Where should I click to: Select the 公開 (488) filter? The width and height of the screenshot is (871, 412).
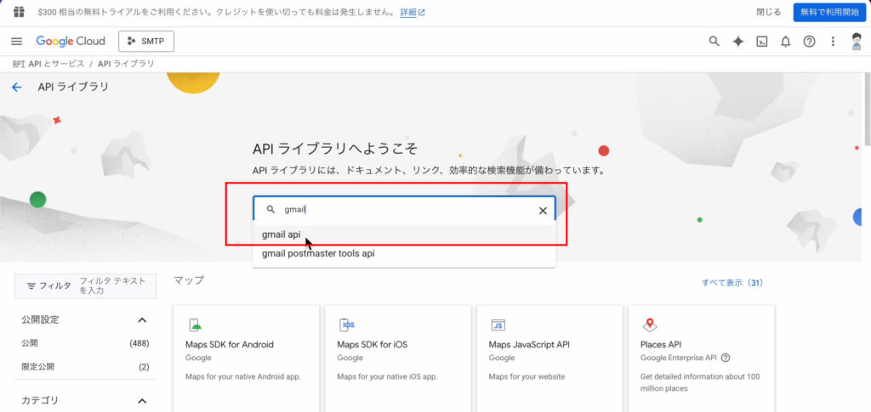click(85, 343)
